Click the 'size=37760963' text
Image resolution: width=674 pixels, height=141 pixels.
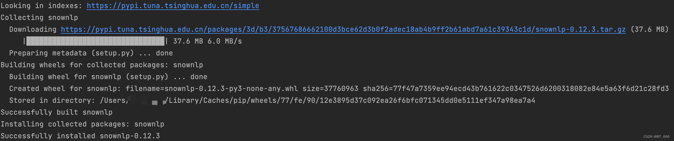(x=330, y=89)
